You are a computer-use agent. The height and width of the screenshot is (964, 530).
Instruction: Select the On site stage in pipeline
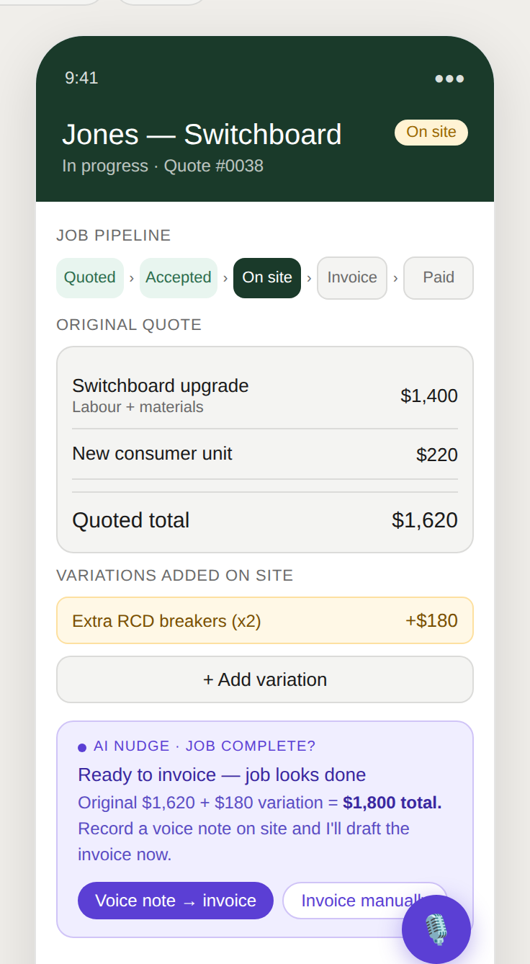tap(266, 277)
